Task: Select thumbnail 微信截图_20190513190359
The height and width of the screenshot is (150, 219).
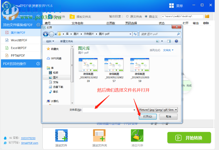Action: tap(140, 70)
